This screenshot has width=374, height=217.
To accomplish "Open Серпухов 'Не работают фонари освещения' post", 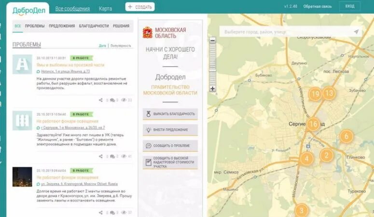I will 68,121.
